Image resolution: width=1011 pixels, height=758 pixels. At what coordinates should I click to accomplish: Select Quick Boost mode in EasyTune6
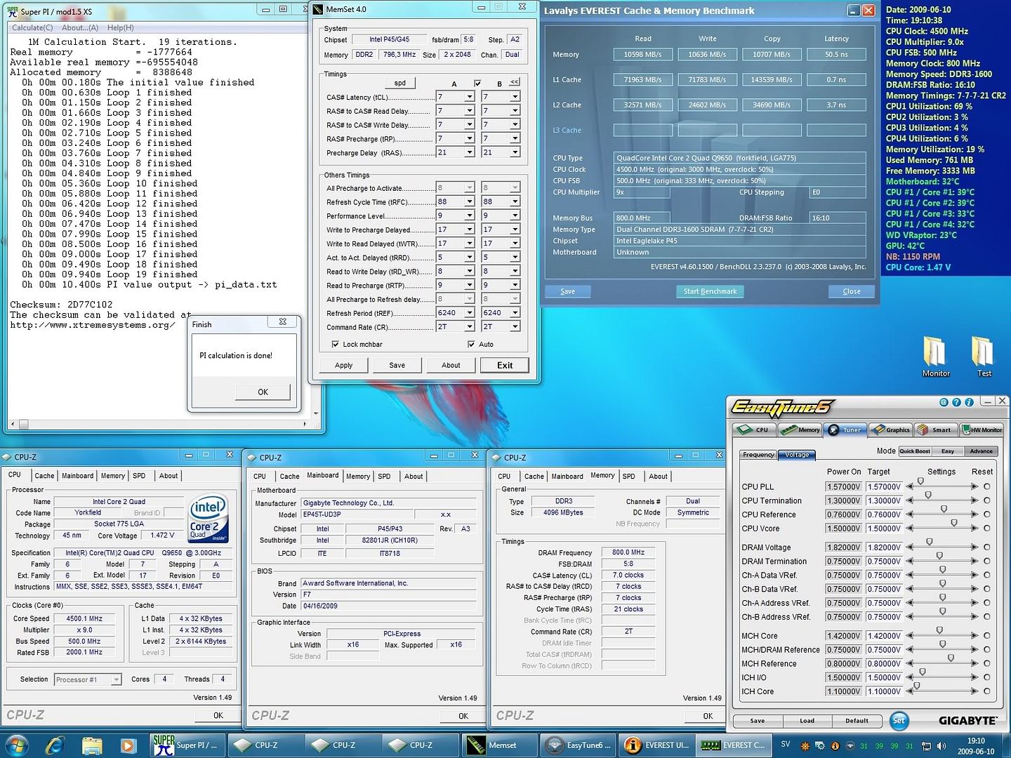point(914,451)
